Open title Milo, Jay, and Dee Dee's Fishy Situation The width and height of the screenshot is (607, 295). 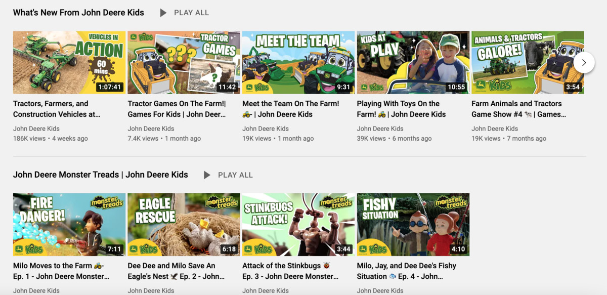[407, 271]
